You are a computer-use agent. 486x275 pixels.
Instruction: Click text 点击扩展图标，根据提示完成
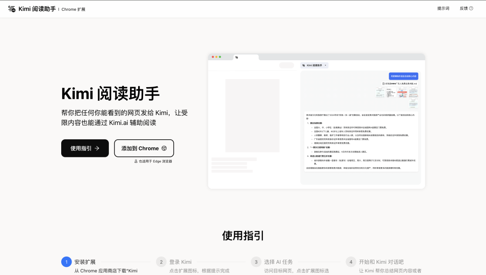coord(199,271)
